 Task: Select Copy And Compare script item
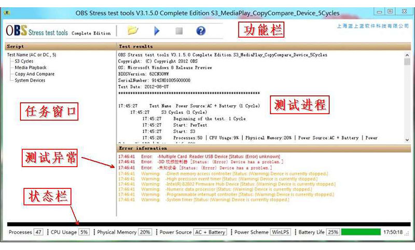click(34, 74)
